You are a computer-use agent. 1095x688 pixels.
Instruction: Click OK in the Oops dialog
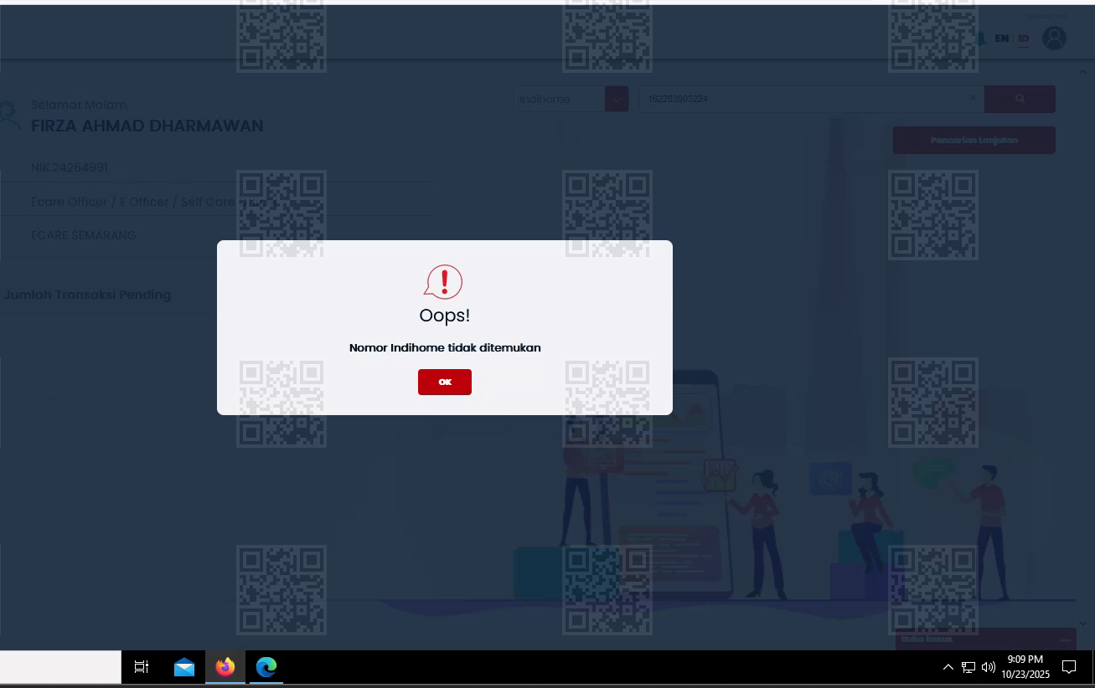tap(445, 382)
